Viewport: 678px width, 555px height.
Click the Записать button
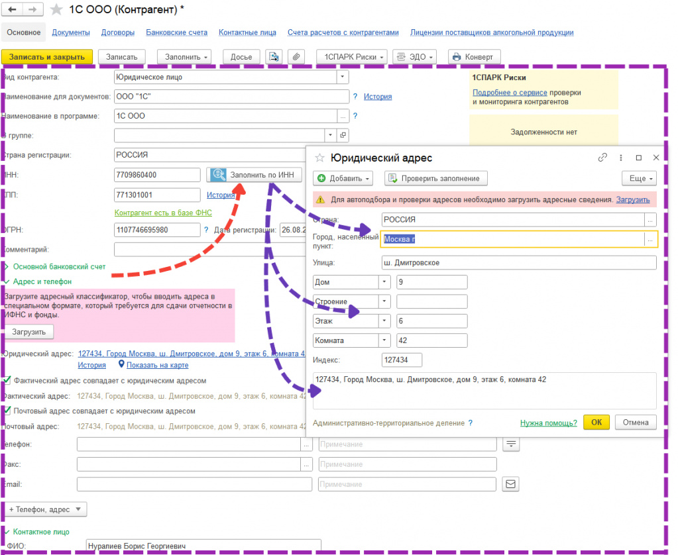(121, 56)
